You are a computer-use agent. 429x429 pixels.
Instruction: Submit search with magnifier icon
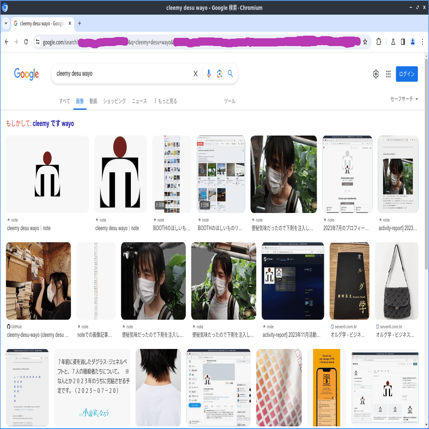click(x=230, y=74)
